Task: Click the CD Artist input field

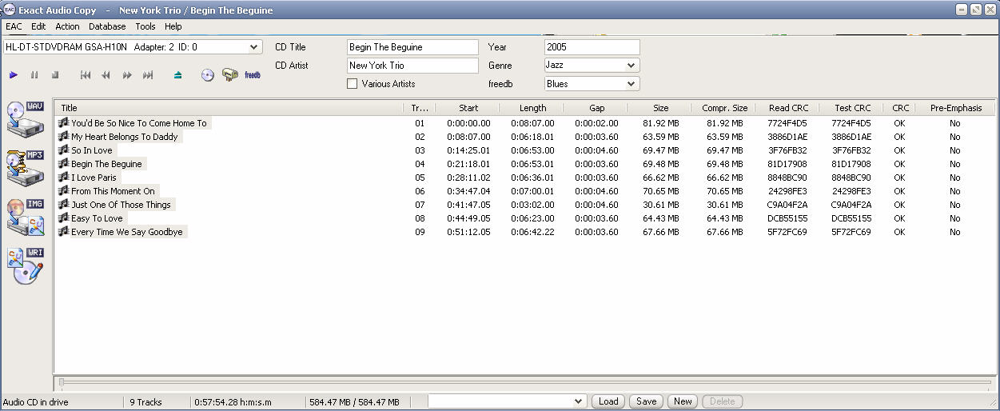Action: click(412, 66)
